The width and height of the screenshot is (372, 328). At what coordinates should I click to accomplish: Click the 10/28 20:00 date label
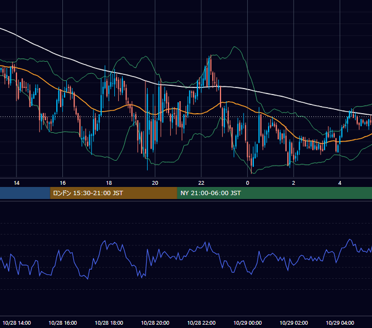(x=155, y=323)
